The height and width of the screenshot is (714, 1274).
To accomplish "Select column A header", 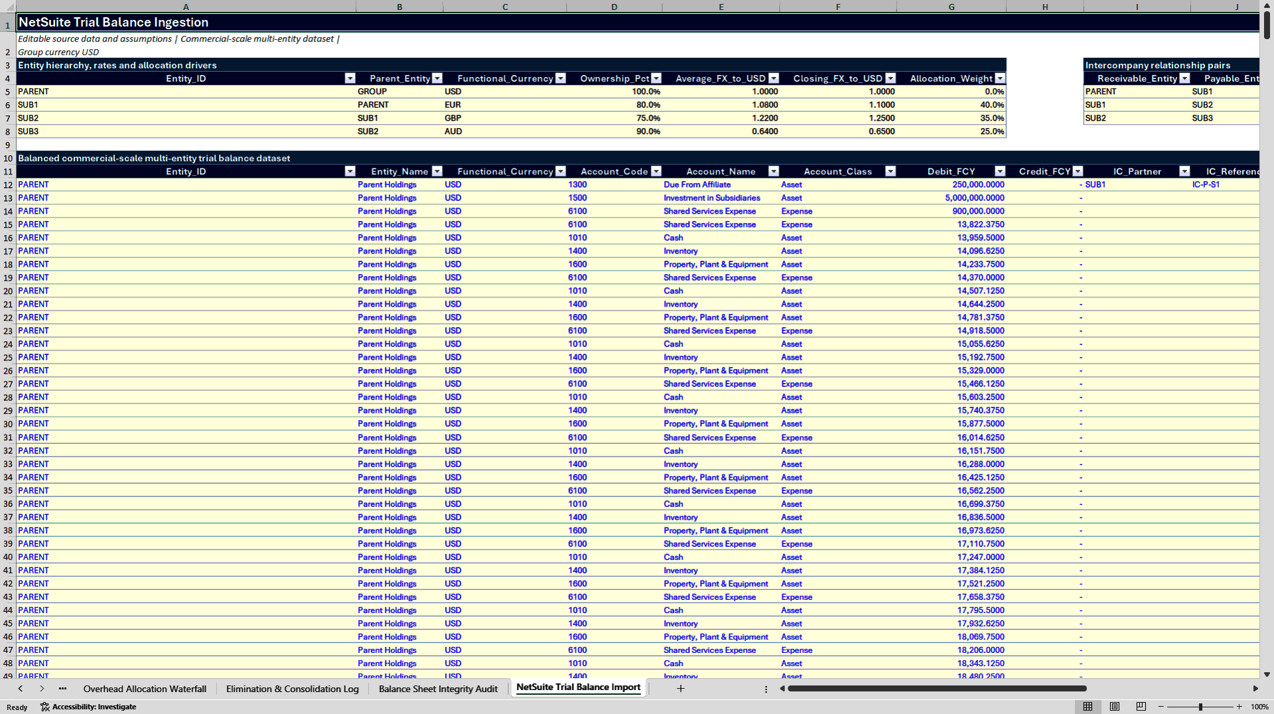I will click(x=186, y=7).
